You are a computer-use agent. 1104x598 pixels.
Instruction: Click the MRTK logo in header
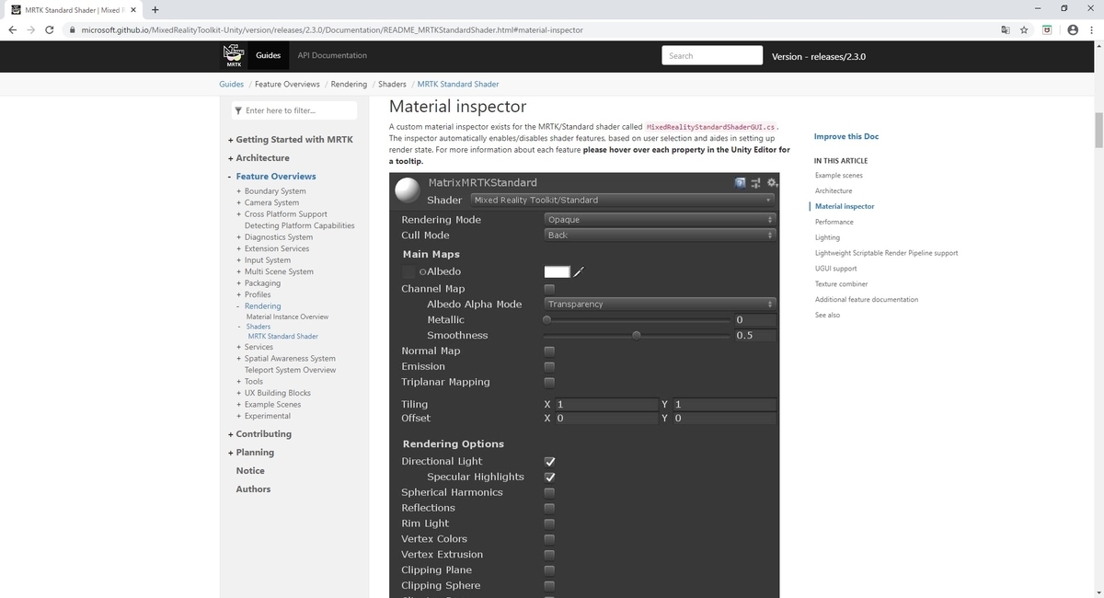pyautogui.click(x=234, y=55)
